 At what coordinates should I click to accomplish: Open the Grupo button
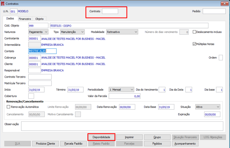tap(157, 137)
